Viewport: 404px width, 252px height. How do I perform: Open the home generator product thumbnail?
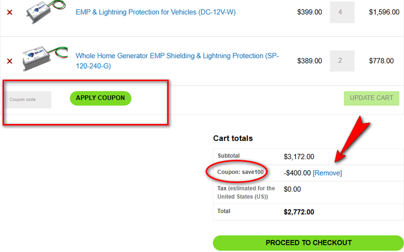(x=41, y=59)
